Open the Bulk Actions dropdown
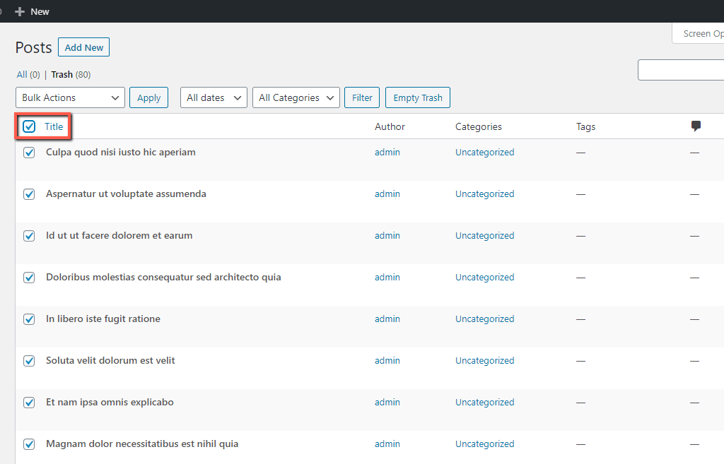The height and width of the screenshot is (464, 724). pos(70,97)
